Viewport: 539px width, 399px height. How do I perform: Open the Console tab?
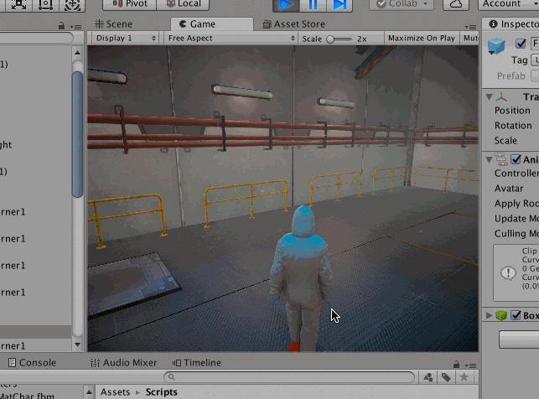point(32,363)
